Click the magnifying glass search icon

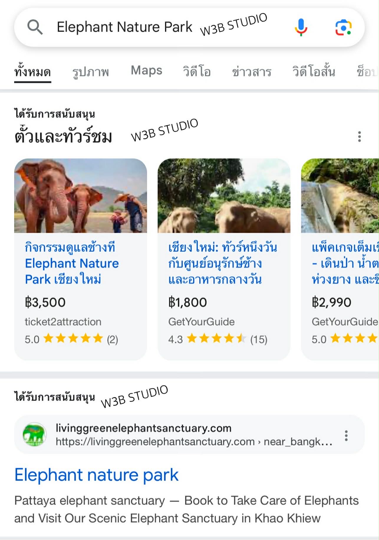[x=35, y=27]
